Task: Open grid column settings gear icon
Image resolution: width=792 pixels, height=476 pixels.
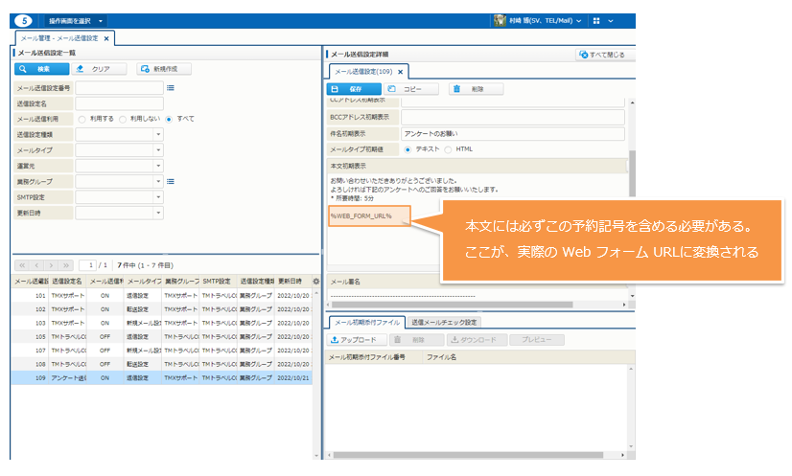Action: [316, 282]
